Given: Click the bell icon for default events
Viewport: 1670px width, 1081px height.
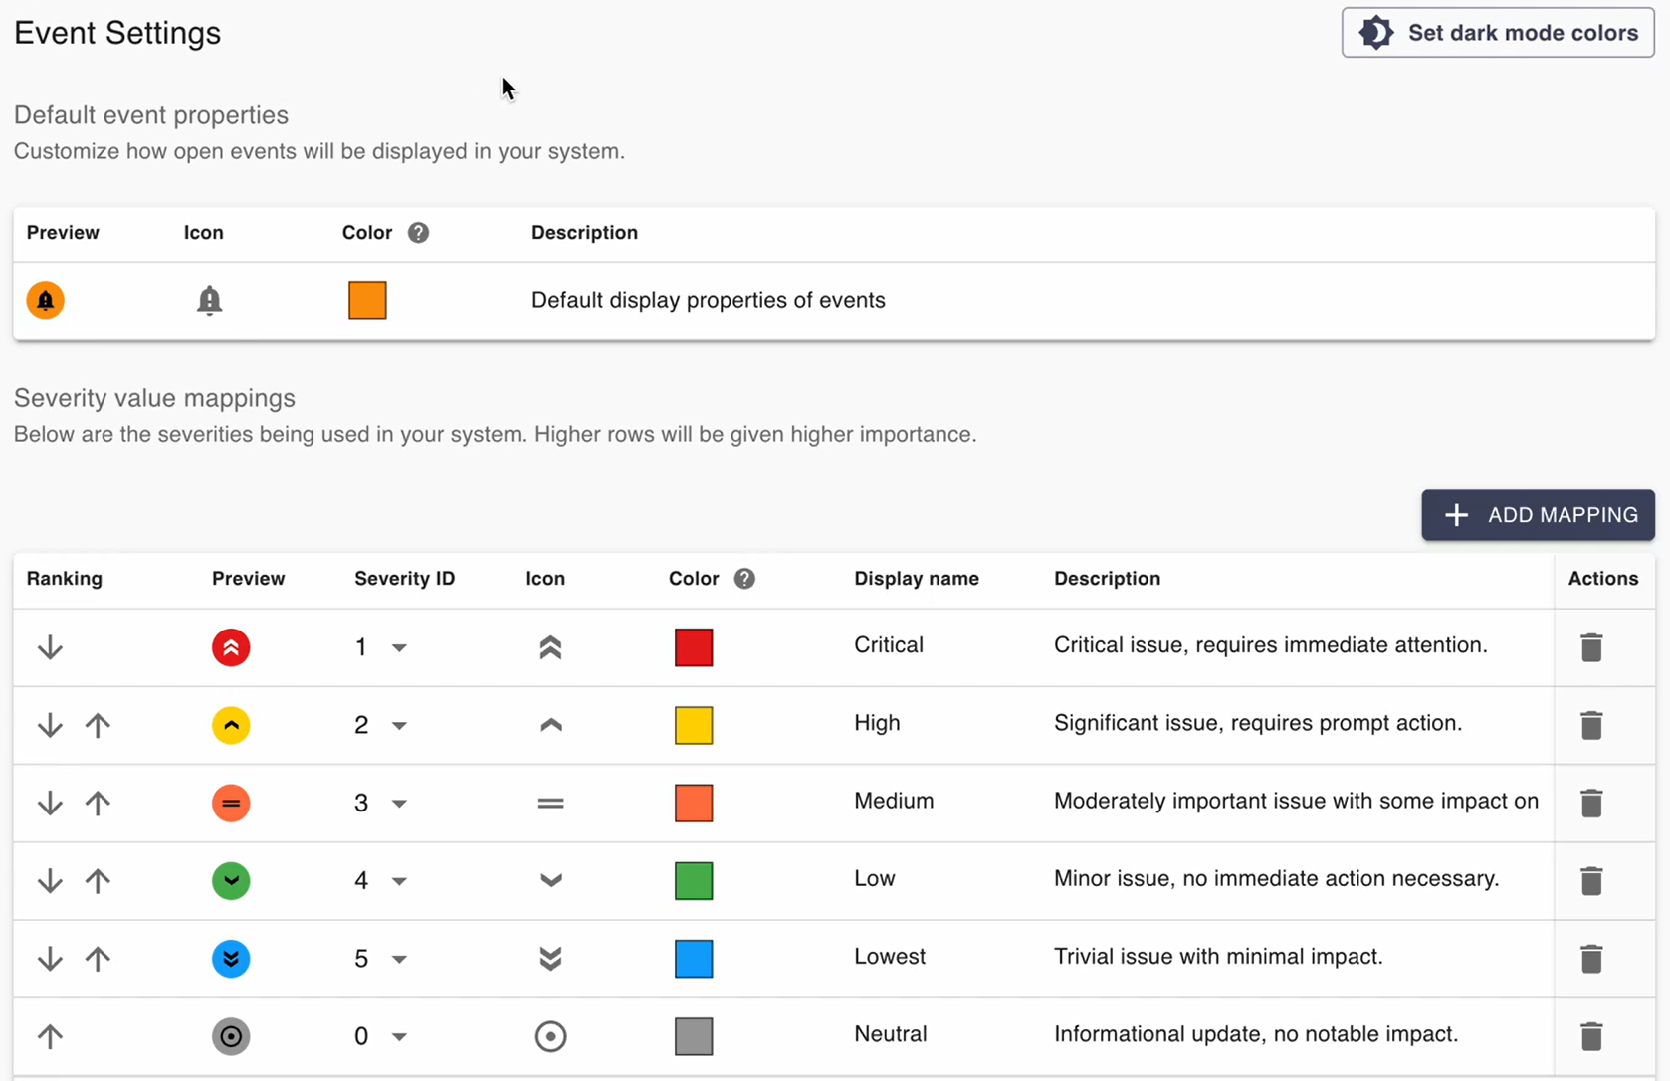Looking at the screenshot, I should click(x=209, y=300).
